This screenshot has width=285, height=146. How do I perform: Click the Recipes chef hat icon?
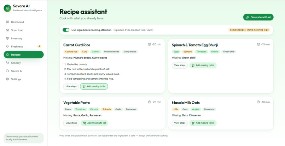(x=7, y=55)
